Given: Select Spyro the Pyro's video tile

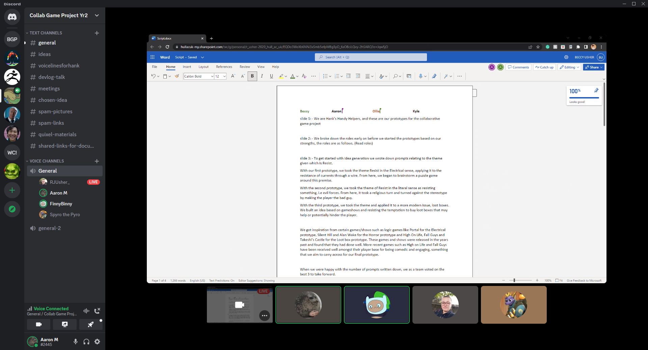Looking at the screenshot, I should tap(513, 305).
